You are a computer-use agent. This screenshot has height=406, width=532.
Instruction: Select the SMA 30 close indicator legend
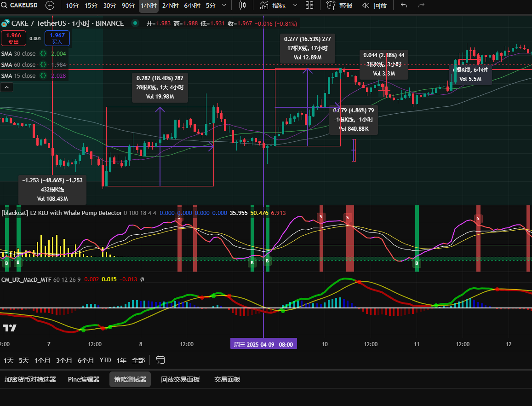point(18,54)
